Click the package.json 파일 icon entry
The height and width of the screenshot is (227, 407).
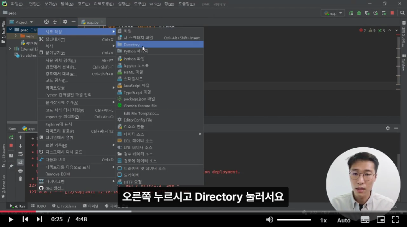coord(120,99)
